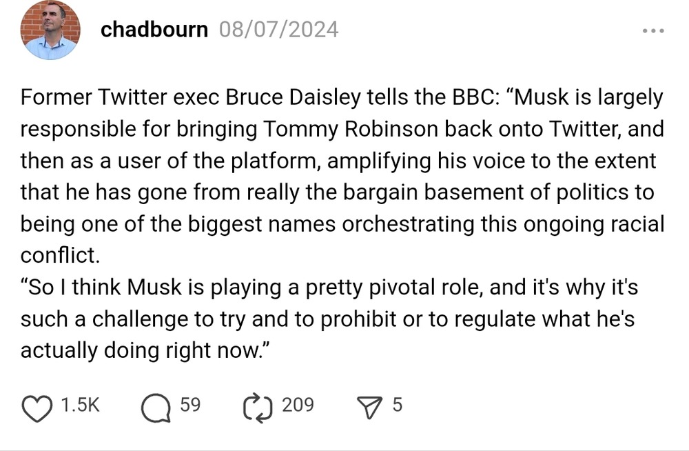Viewport: 689px width, 451px height.
Task: Click the closing line 'actually doing right now.'
Action: tap(144, 350)
